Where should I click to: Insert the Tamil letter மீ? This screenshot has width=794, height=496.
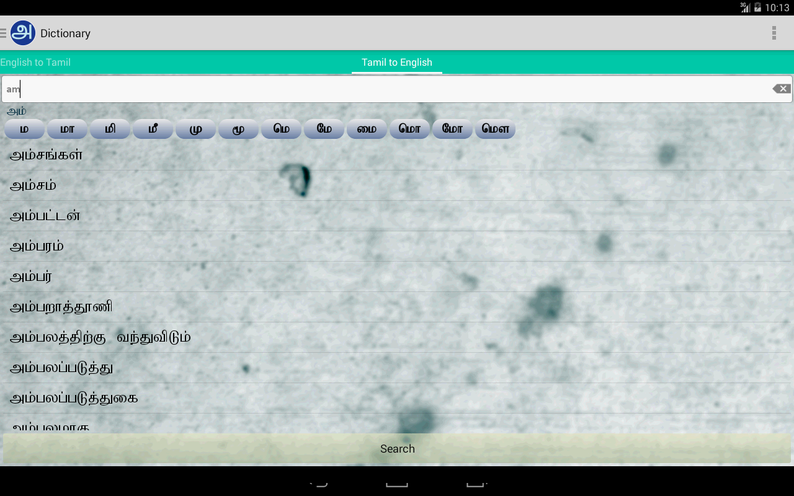[153, 129]
